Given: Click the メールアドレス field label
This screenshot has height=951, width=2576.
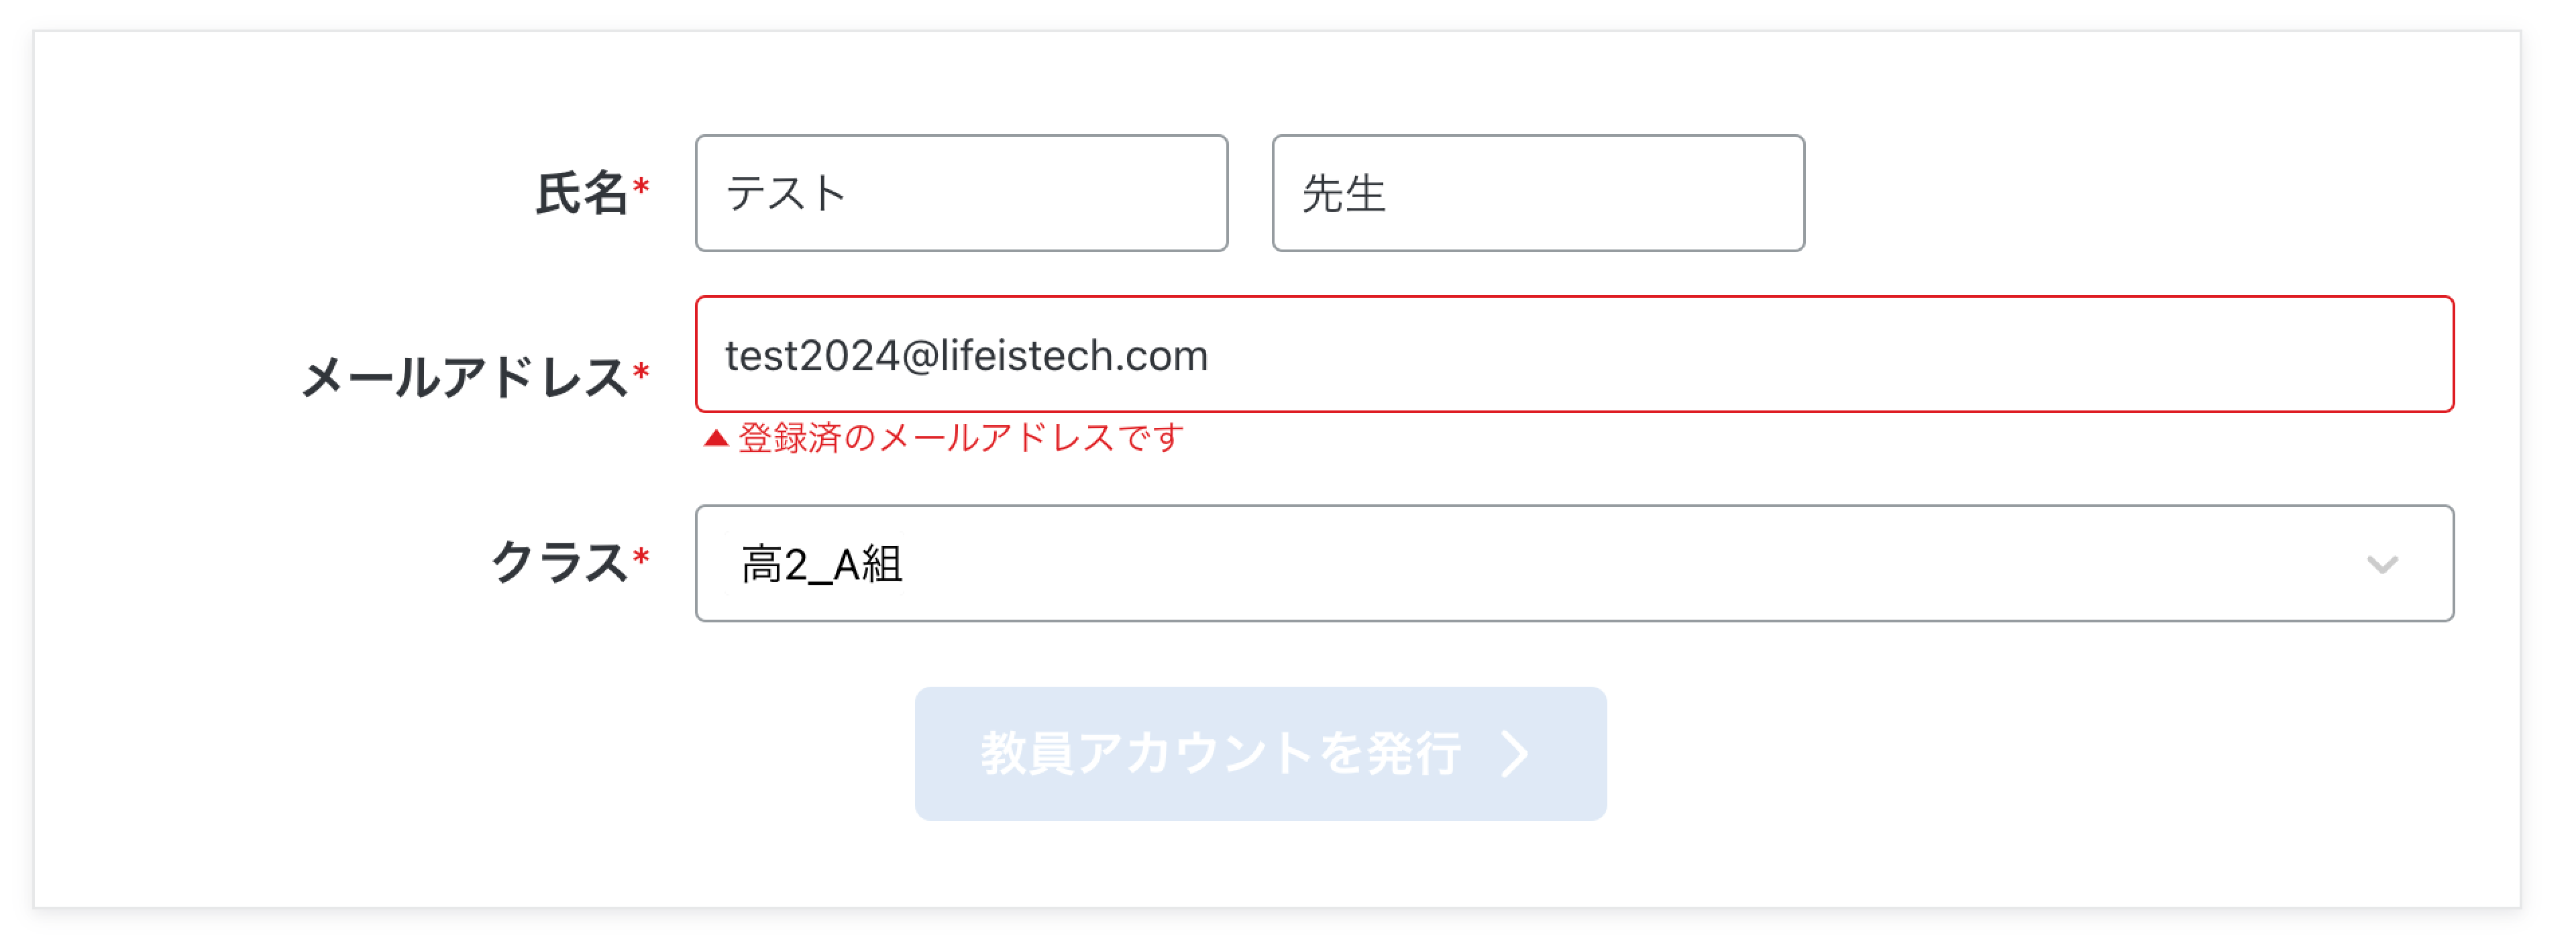Looking at the screenshot, I should pos(464,378).
